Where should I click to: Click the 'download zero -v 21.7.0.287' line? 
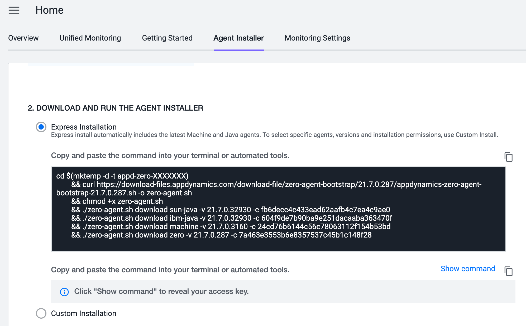[x=221, y=235]
